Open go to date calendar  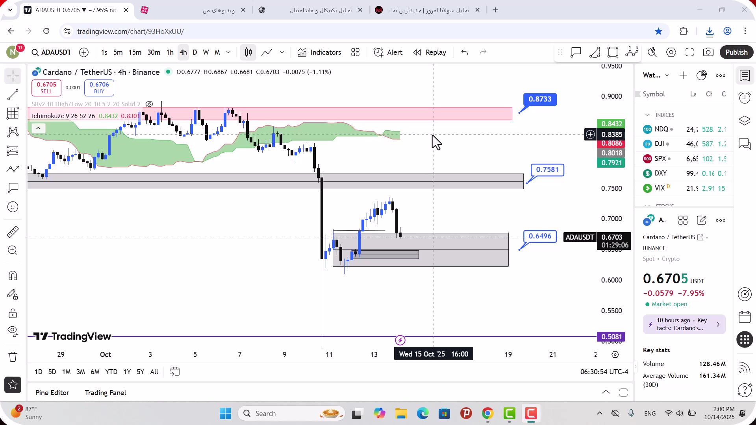click(x=175, y=372)
